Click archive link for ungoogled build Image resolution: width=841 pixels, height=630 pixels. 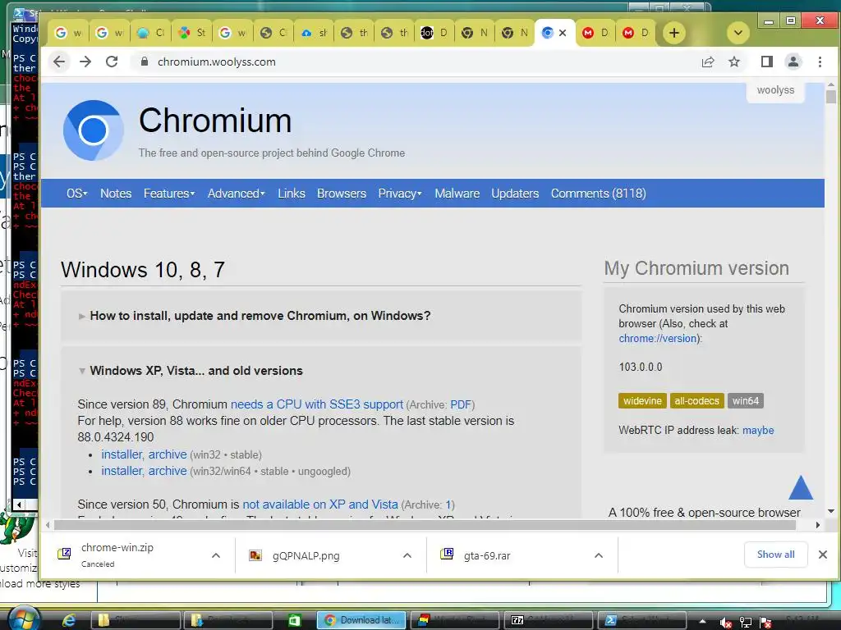coord(168,471)
